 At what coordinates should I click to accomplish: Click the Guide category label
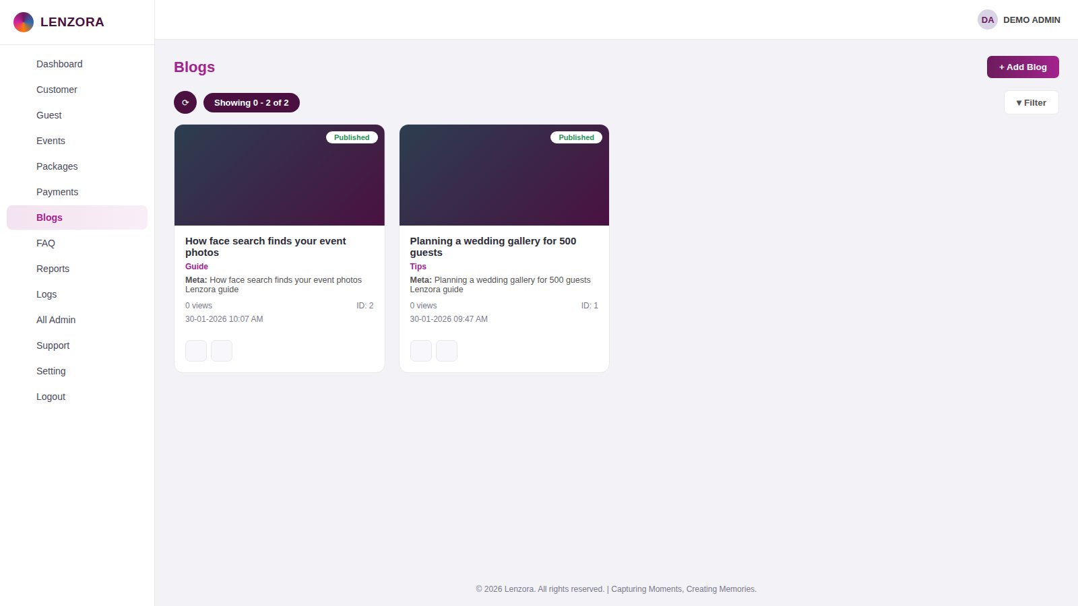pyautogui.click(x=197, y=267)
